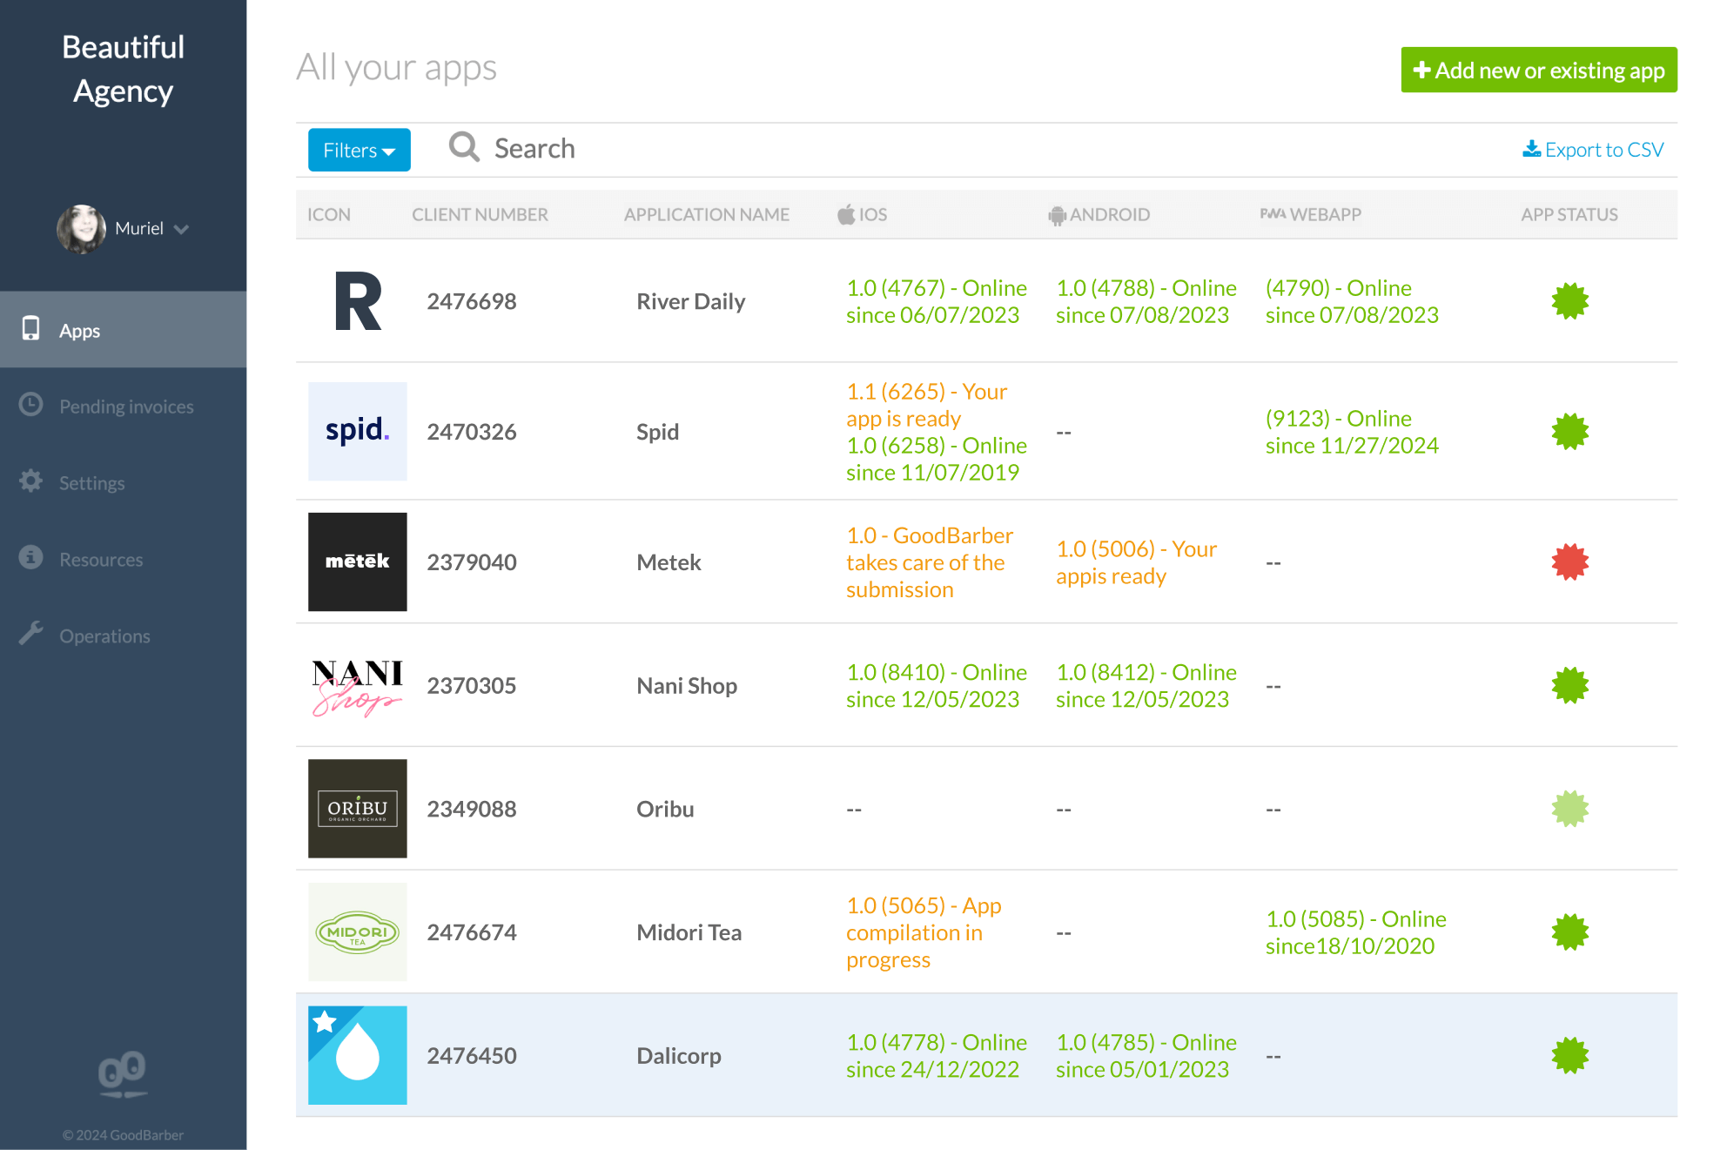The width and height of the screenshot is (1727, 1150).
Task: Sort by the APPLICATION NAME column header
Action: point(706,214)
